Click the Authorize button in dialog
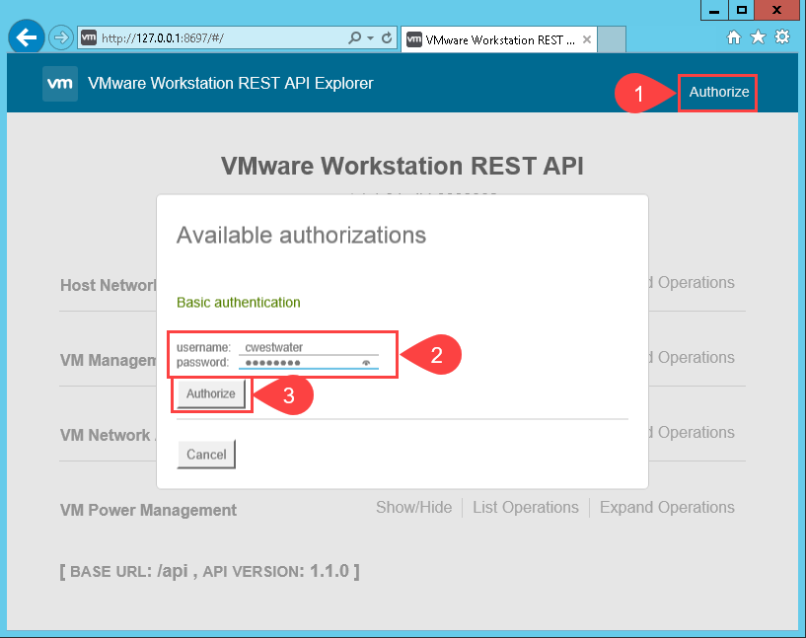Viewport: 806px width, 638px height. (x=211, y=394)
